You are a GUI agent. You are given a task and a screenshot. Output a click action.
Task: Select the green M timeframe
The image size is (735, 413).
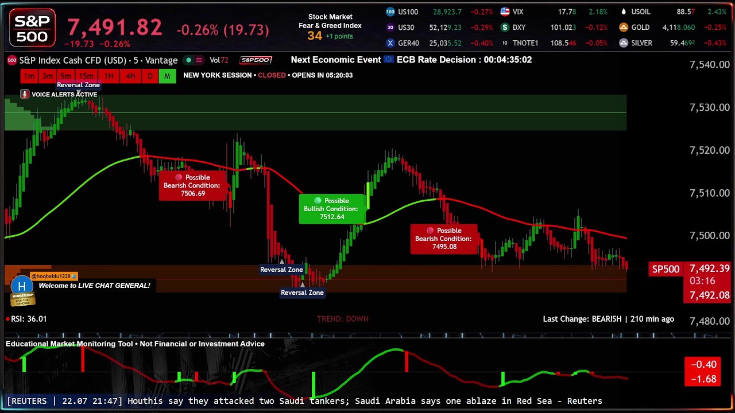click(167, 76)
